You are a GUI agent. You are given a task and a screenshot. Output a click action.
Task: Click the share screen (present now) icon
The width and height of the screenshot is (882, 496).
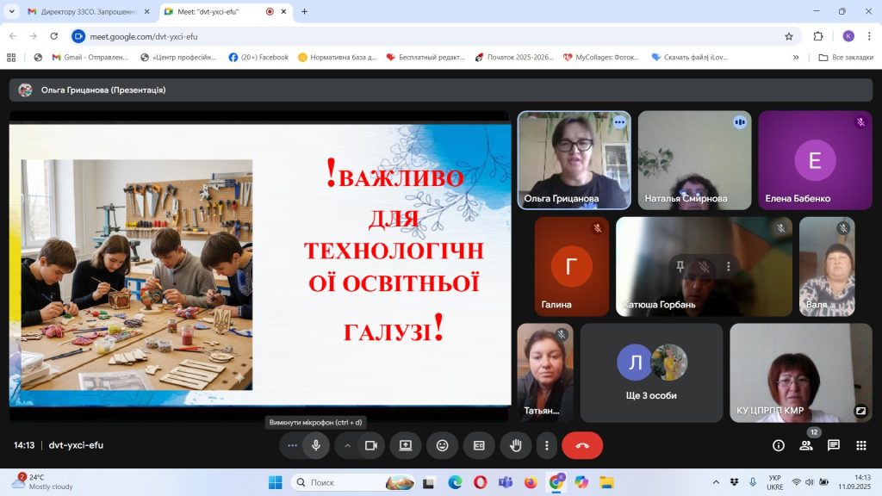tap(405, 445)
